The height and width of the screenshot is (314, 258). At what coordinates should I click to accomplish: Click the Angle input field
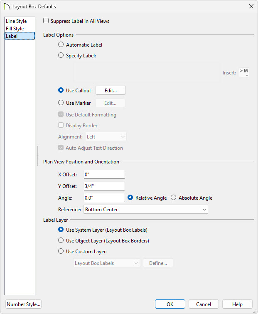[104, 198]
